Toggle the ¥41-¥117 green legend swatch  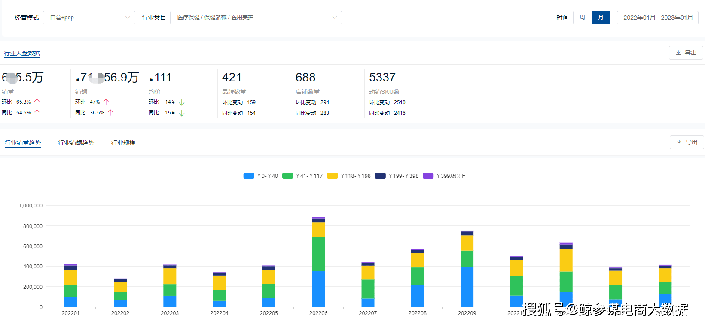click(287, 176)
